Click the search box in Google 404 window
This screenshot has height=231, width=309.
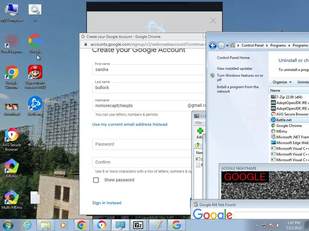coord(272,215)
